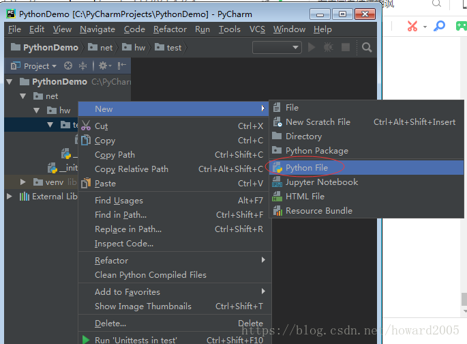The height and width of the screenshot is (344, 467).
Task: Open the dropdown arrow beside red scissors
Action: (425, 27)
